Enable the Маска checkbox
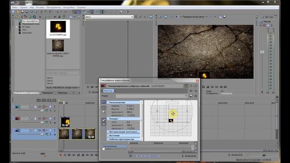The width and height of the screenshot is (290, 163). [104, 149]
